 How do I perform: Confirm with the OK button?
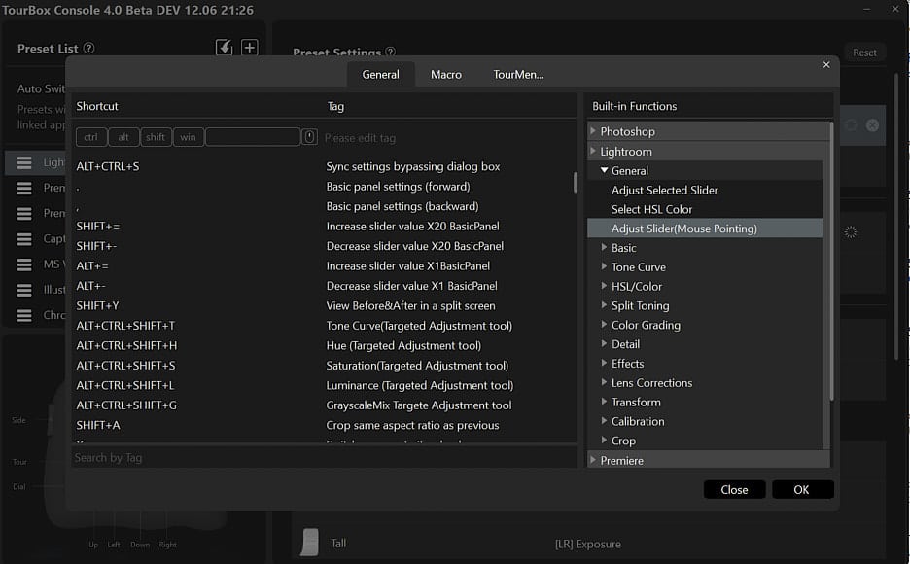(x=801, y=490)
